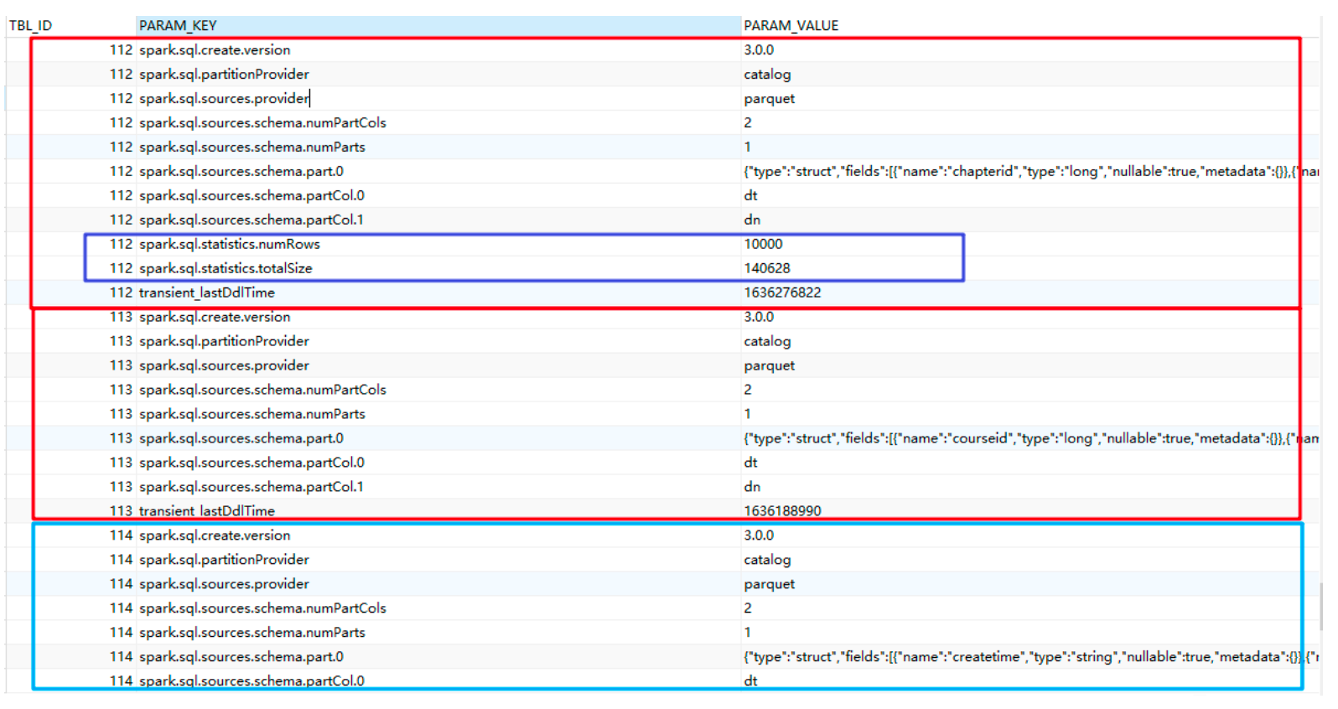Select the spark.sql.statistics.numRows key cell
The width and height of the screenshot is (1338, 709).
point(229,245)
